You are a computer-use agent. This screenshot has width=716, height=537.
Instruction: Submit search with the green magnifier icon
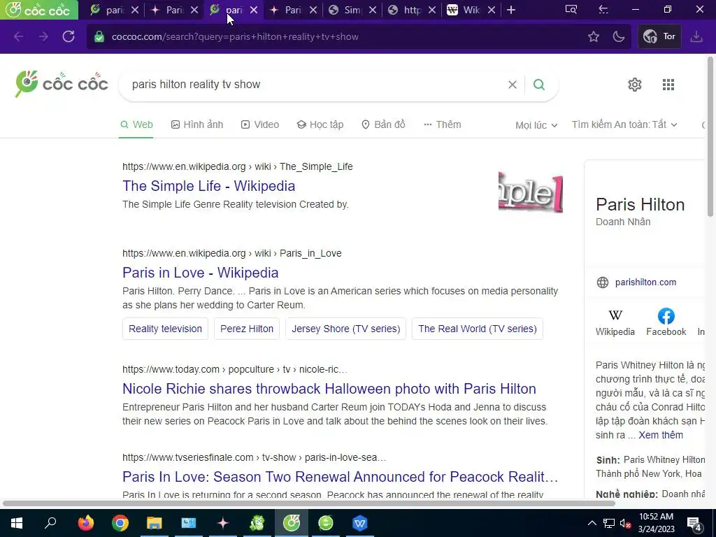point(539,85)
